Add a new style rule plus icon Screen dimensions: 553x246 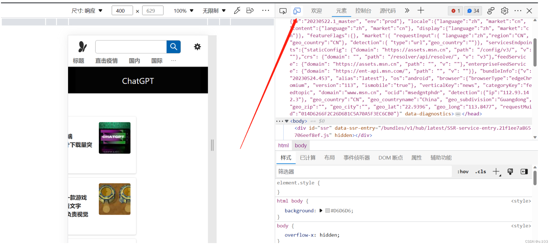496,172
